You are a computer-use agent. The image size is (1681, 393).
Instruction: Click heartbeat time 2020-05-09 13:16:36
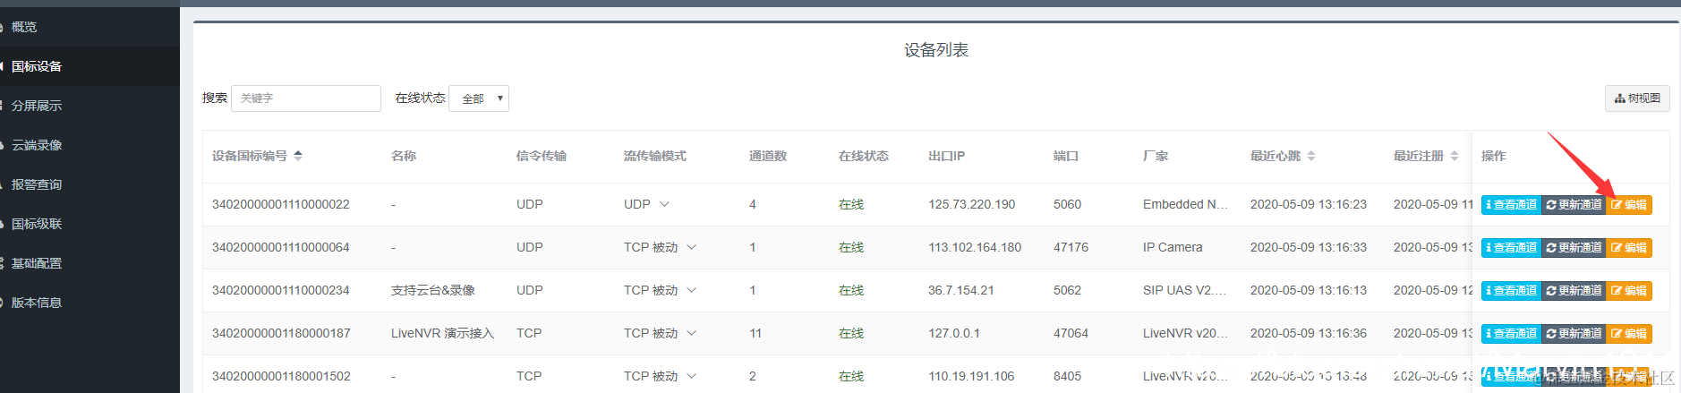pos(1309,333)
